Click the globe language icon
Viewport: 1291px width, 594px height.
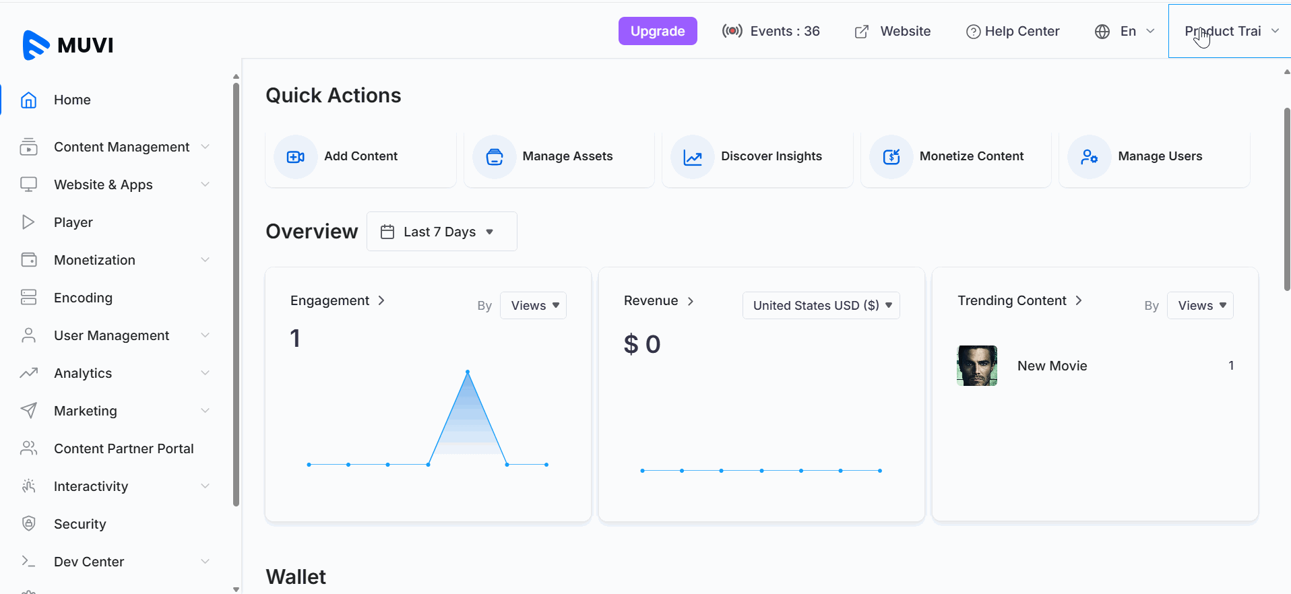[1102, 32]
